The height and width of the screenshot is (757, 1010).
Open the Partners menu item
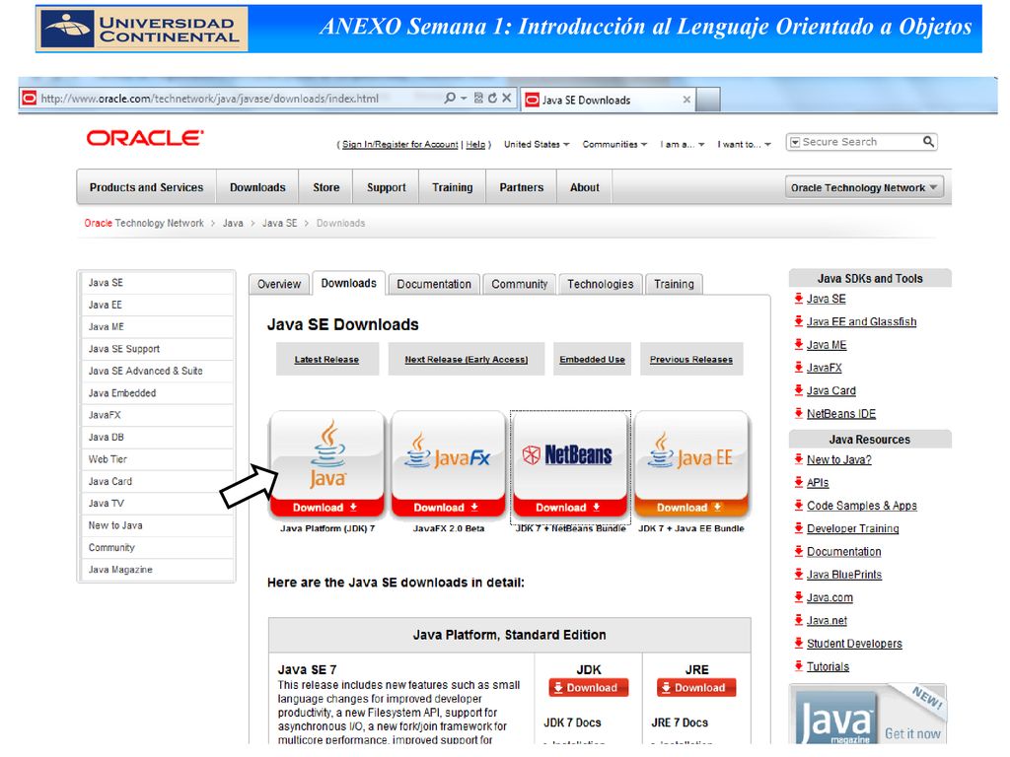coord(521,187)
